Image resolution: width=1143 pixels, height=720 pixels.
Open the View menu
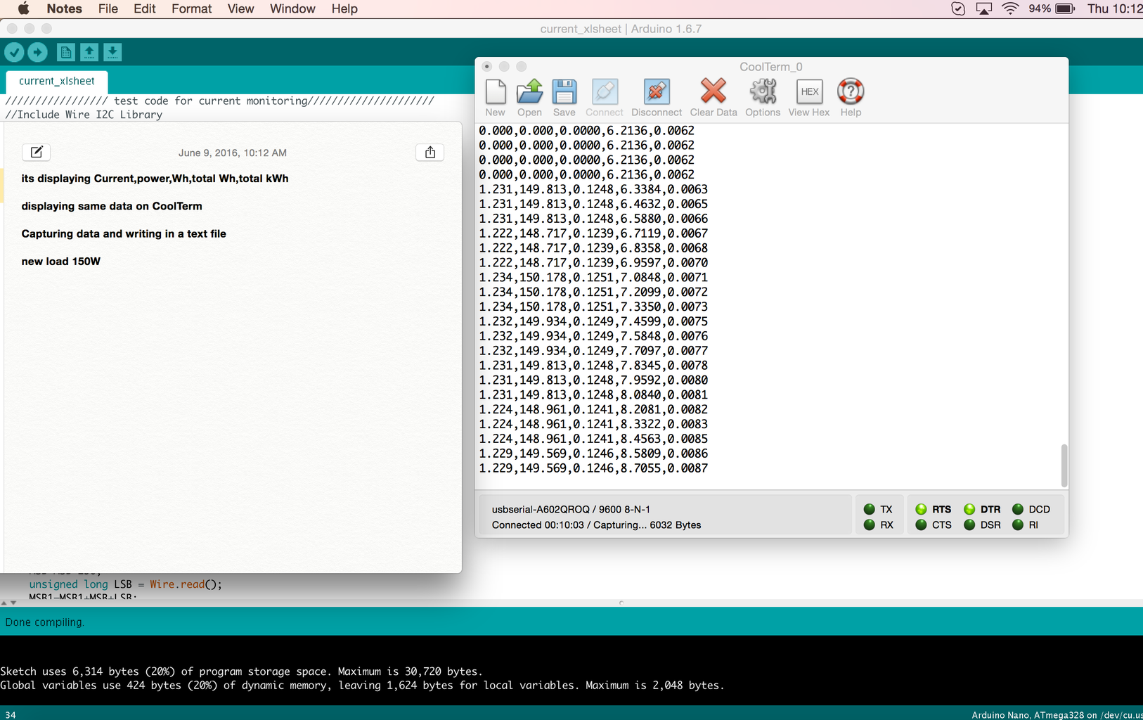(240, 8)
